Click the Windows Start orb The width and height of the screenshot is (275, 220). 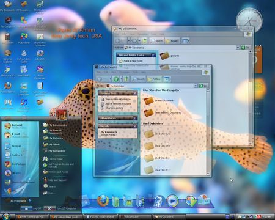click(x=6, y=216)
